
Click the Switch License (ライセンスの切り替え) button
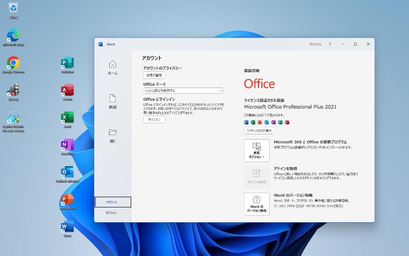pyautogui.click(x=259, y=130)
